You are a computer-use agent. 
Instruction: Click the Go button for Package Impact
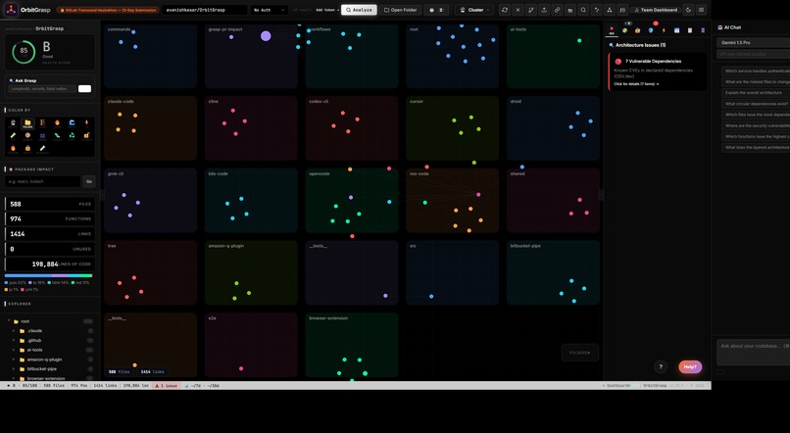[x=89, y=181]
